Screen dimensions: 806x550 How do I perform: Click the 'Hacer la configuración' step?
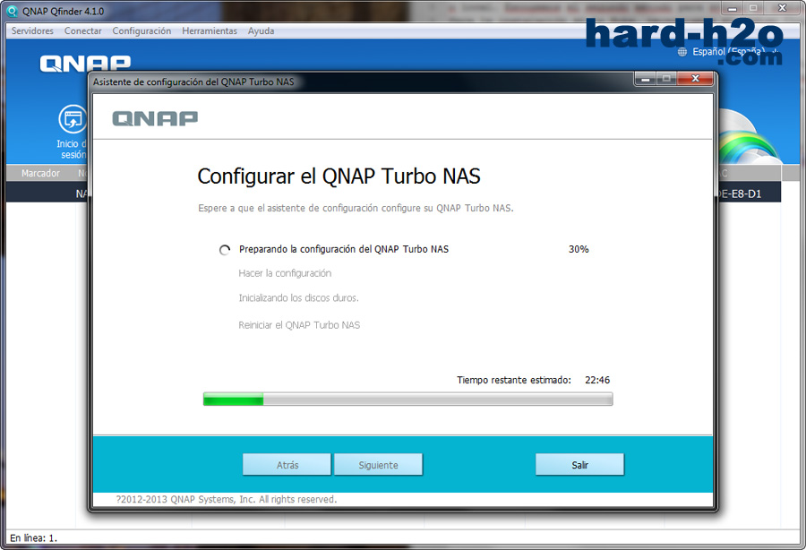tap(285, 273)
